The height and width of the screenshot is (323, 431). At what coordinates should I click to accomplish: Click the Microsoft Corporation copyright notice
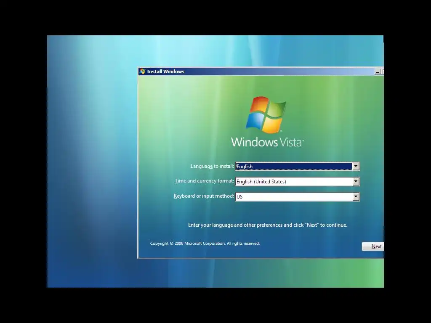click(x=205, y=244)
